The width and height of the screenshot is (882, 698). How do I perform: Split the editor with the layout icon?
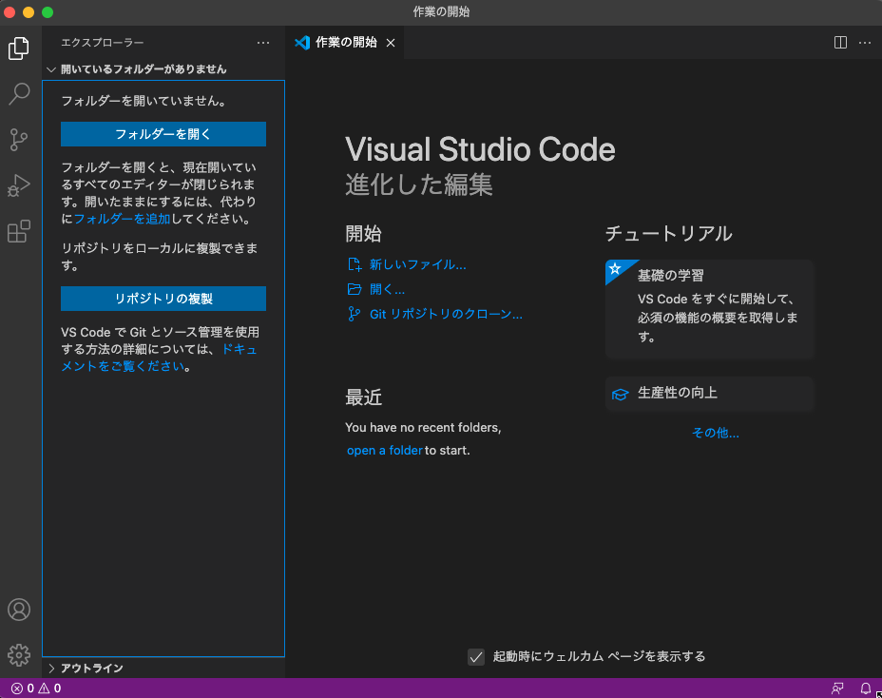click(840, 43)
